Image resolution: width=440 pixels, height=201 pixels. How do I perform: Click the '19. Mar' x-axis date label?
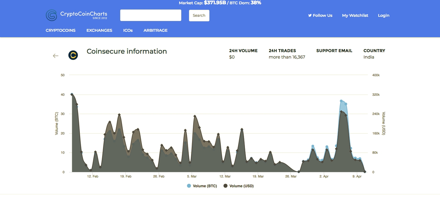pyautogui.click(x=258, y=176)
